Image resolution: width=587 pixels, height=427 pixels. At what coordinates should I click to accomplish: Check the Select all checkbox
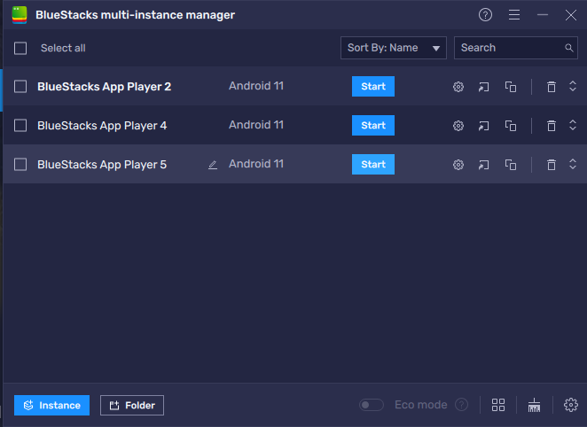(20, 48)
